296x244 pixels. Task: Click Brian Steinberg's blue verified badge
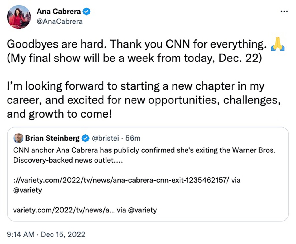(x=86, y=139)
